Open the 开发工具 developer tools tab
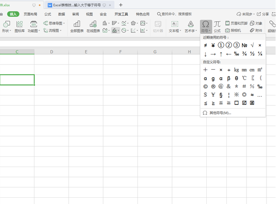Image resolution: width=276 pixels, height=204 pixels. pos(121,14)
